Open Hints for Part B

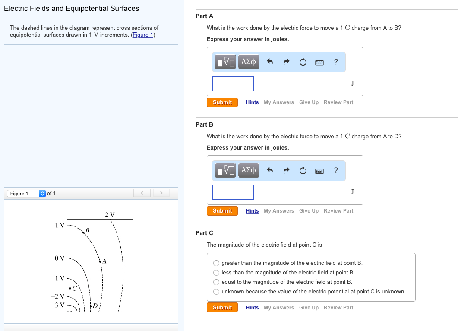[252, 211]
